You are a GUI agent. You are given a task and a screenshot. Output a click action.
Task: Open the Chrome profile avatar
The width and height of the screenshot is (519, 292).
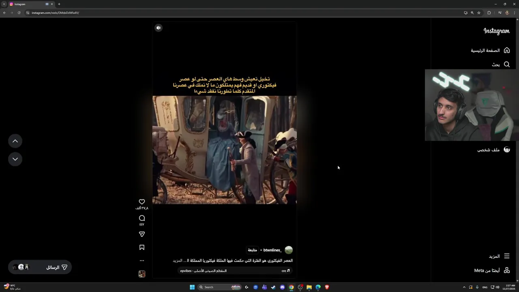[x=507, y=13]
